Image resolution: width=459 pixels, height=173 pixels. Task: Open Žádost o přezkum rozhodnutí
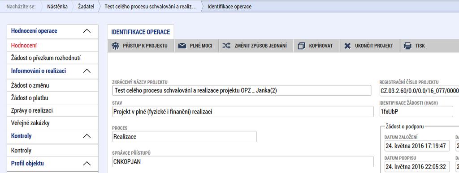pos(52,58)
